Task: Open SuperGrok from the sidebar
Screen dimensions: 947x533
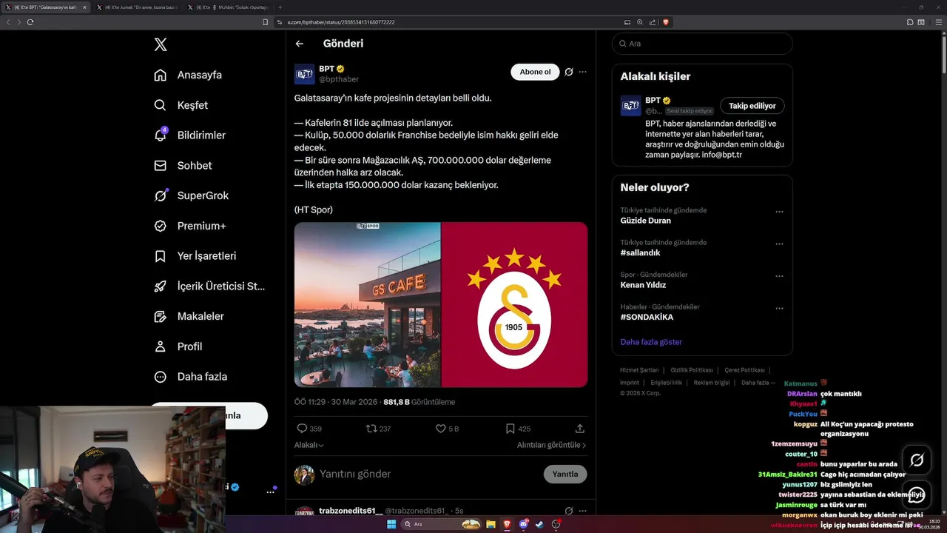Action: pos(191,195)
